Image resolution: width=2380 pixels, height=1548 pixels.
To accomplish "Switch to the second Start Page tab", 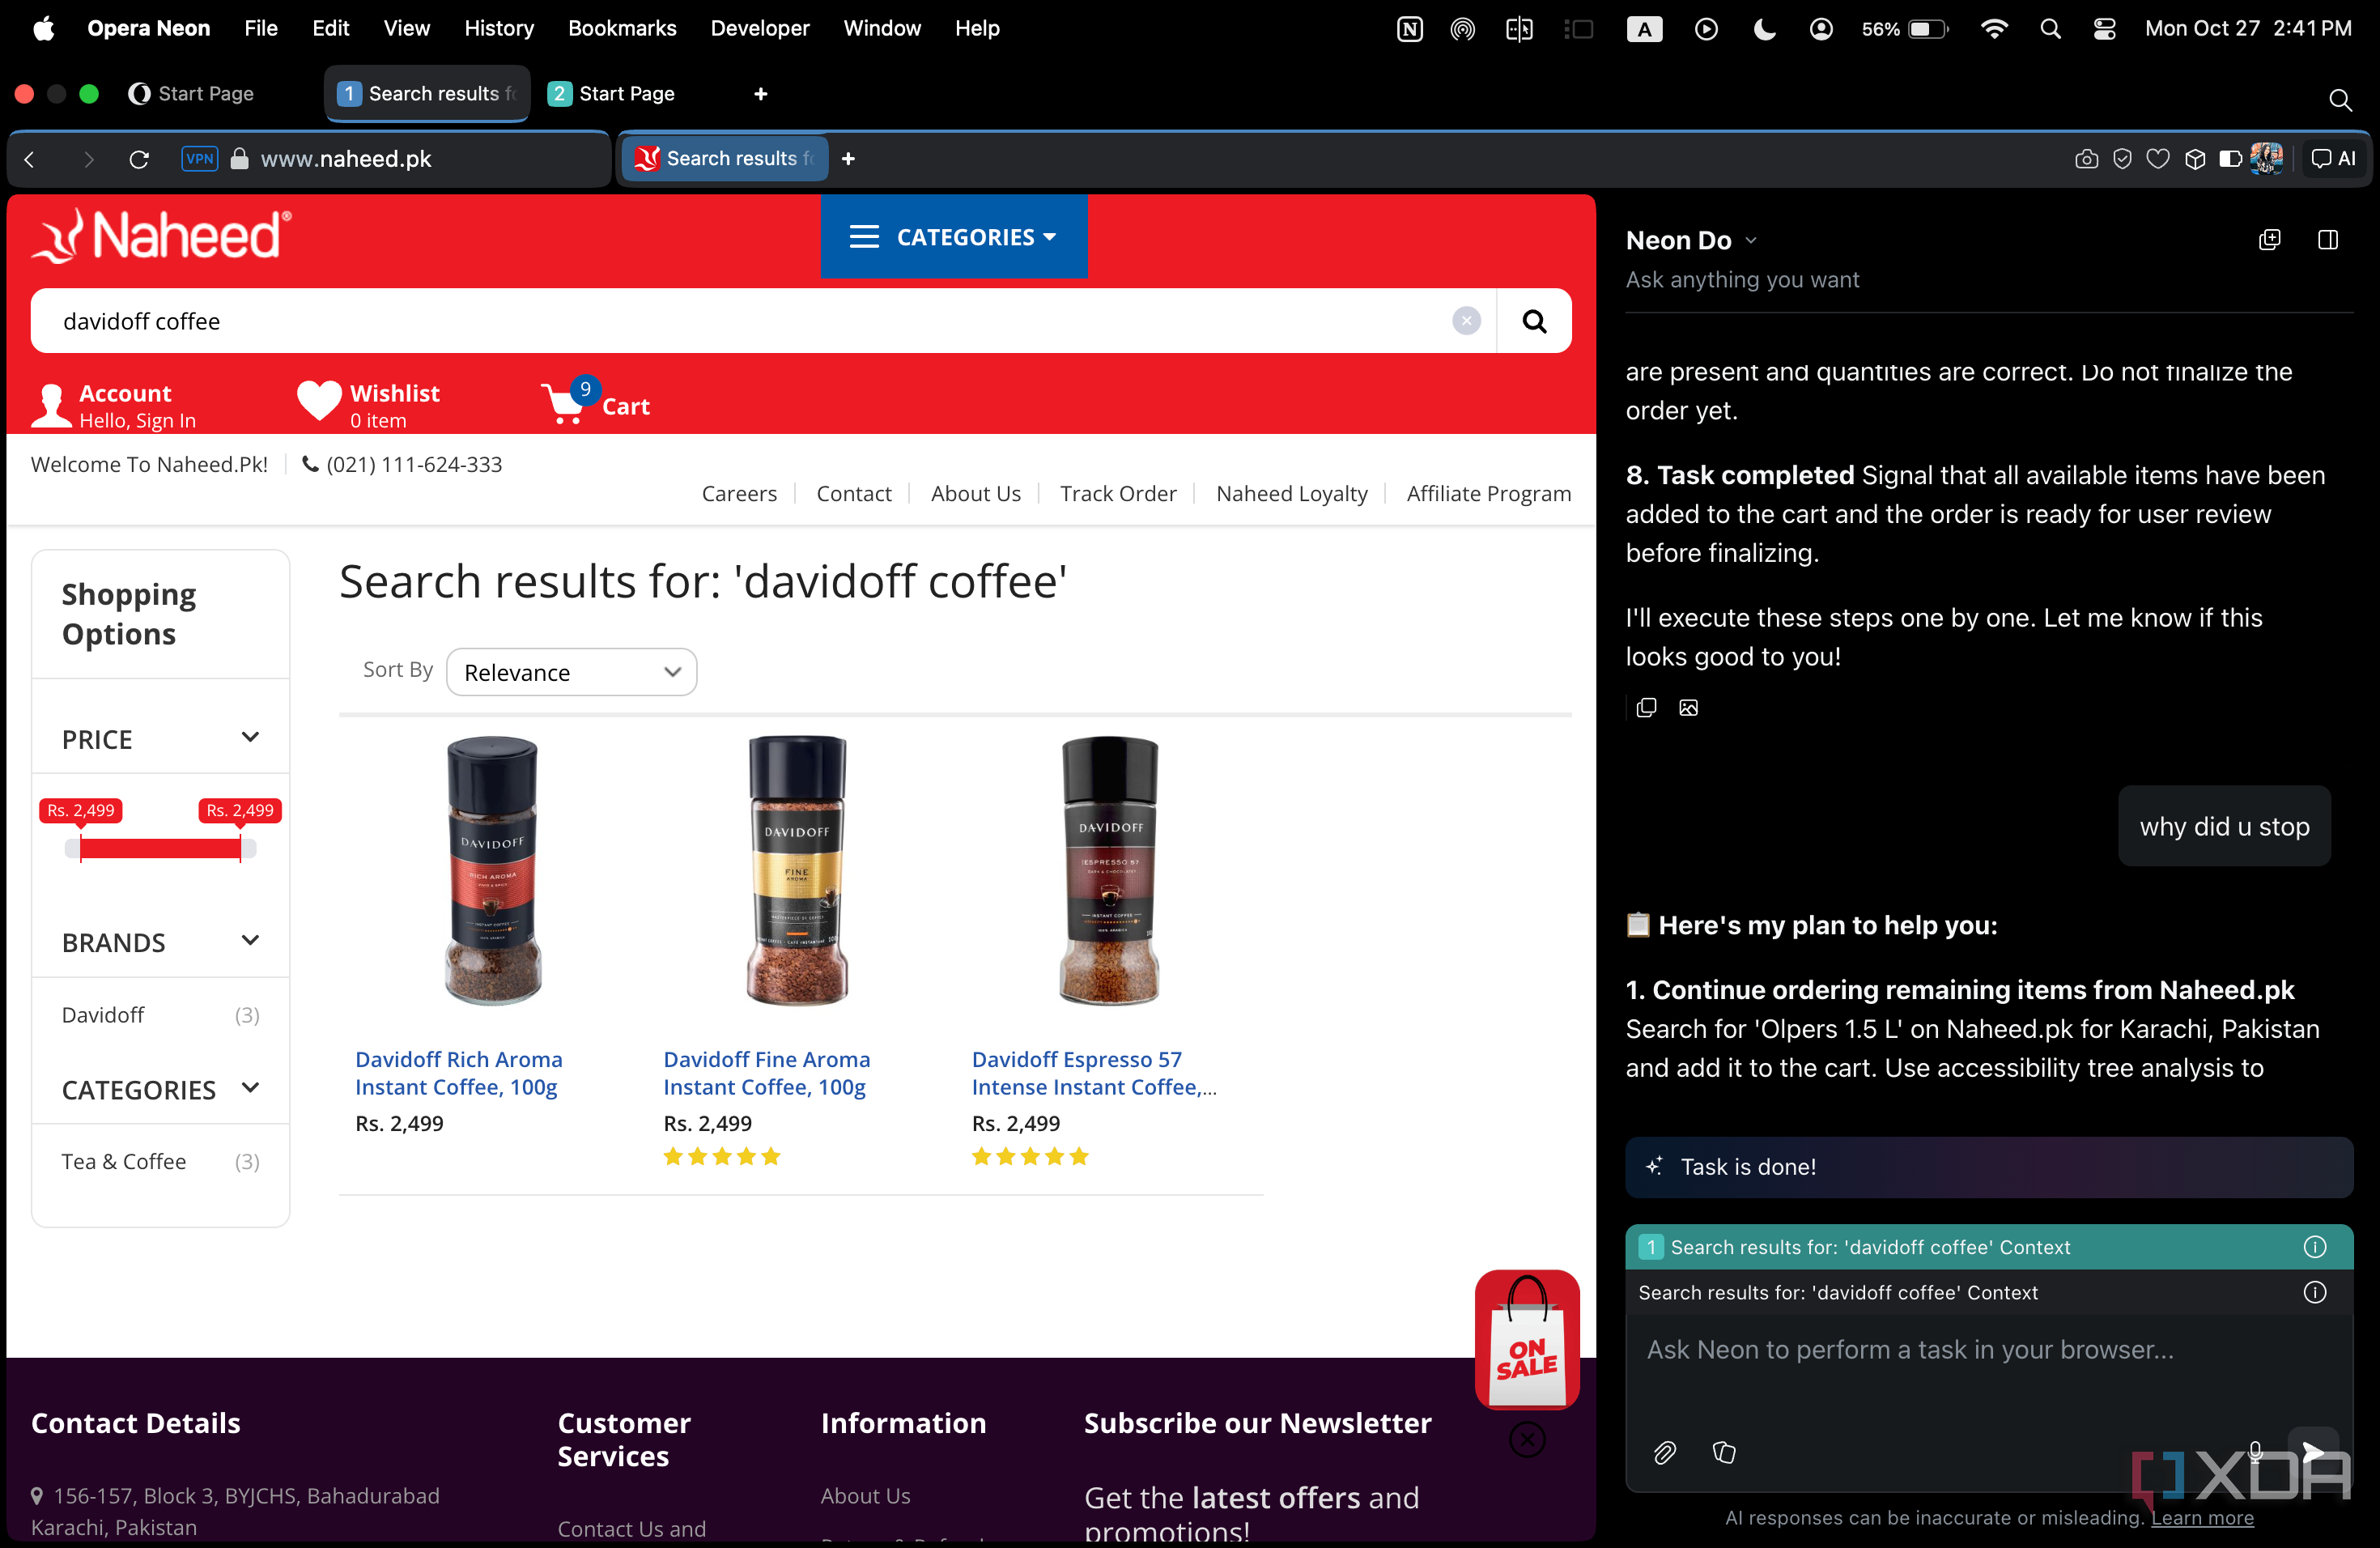I will pos(612,94).
